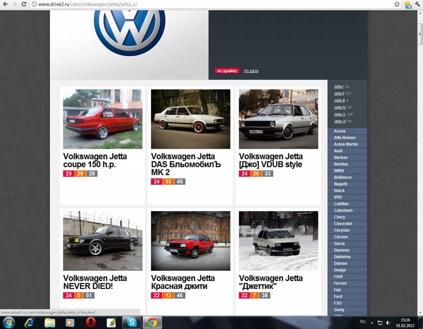423x329 pixels.
Task: Open Windows Explorer folder icon
Action: [x=50, y=322]
